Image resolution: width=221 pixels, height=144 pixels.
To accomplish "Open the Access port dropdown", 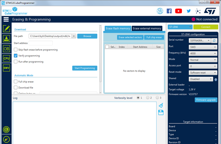I will pos(203,66).
